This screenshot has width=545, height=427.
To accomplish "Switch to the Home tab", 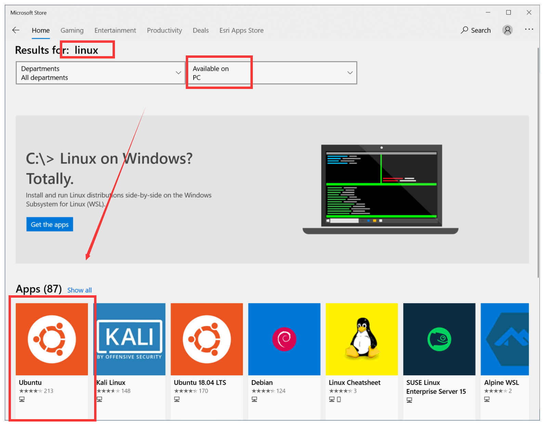I will [41, 30].
